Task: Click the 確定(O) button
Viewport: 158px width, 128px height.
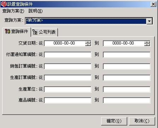Action: (x=114, y=121)
